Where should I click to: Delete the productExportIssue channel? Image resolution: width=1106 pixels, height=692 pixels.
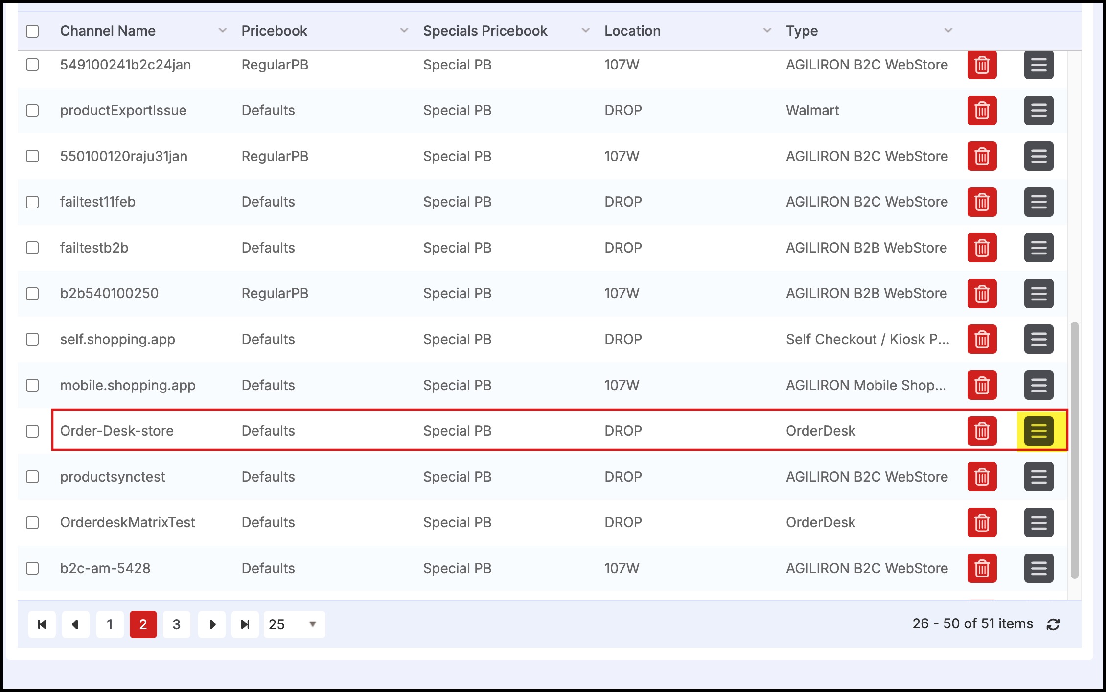click(982, 111)
